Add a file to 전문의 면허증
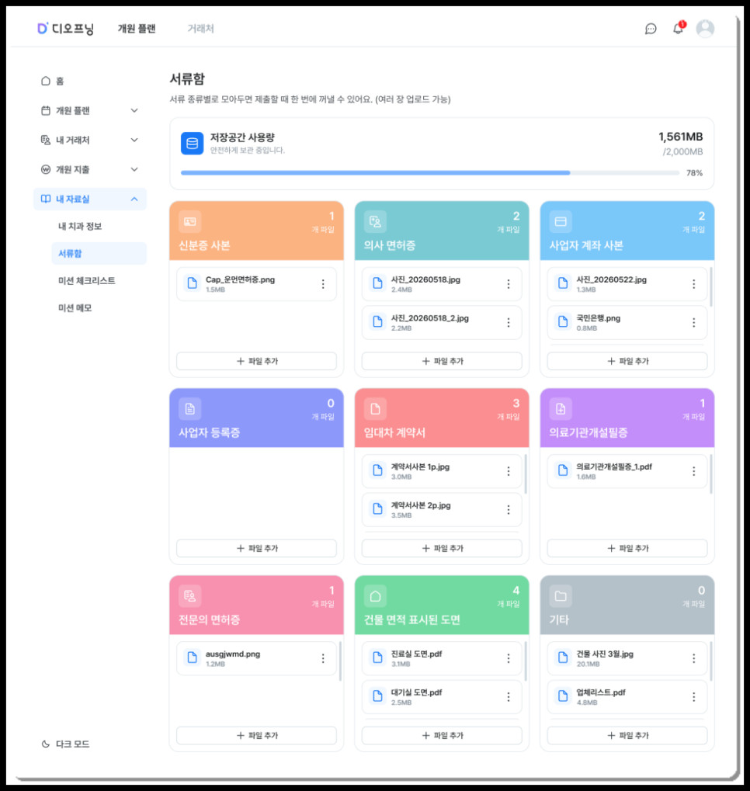The width and height of the screenshot is (750, 791). tap(256, 736)
